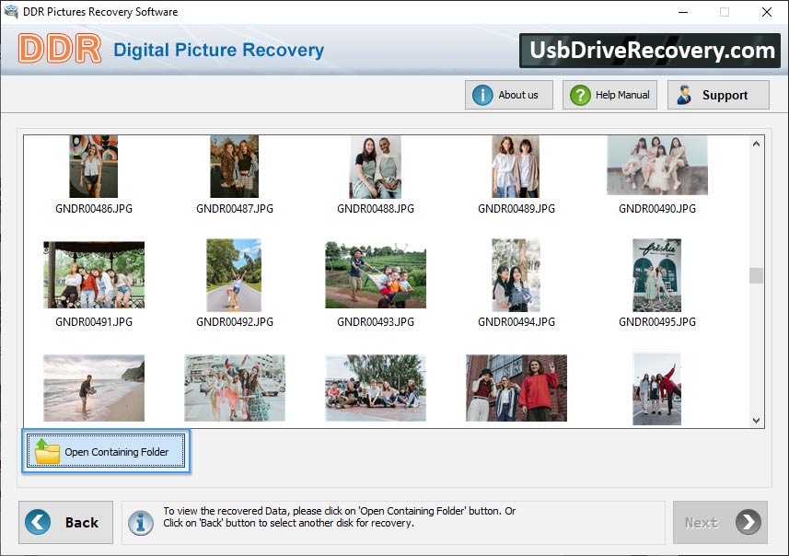Select thumbnail GNDR00489.JPG

pos(516,166)
